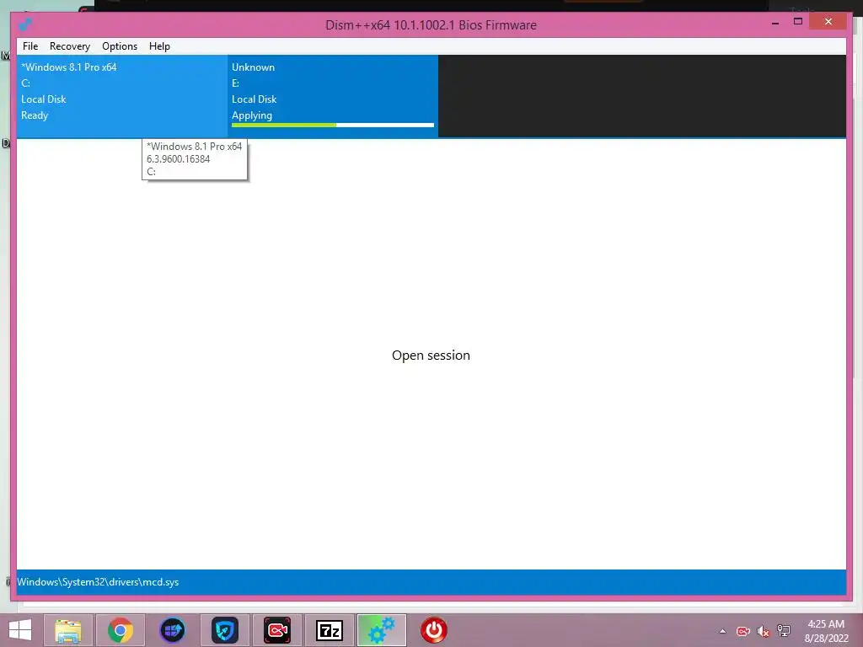The height and width of the screenshot is (647, 863).
Task: Launch Google Chrome from the taskbar
Action: click(x=121, y=630)
